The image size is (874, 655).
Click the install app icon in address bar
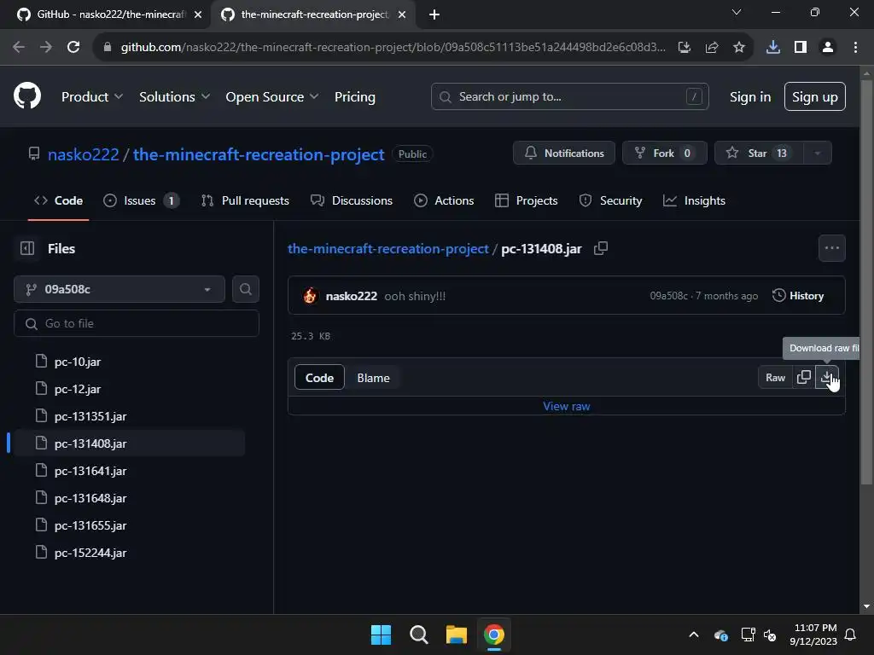coord(684,48)
